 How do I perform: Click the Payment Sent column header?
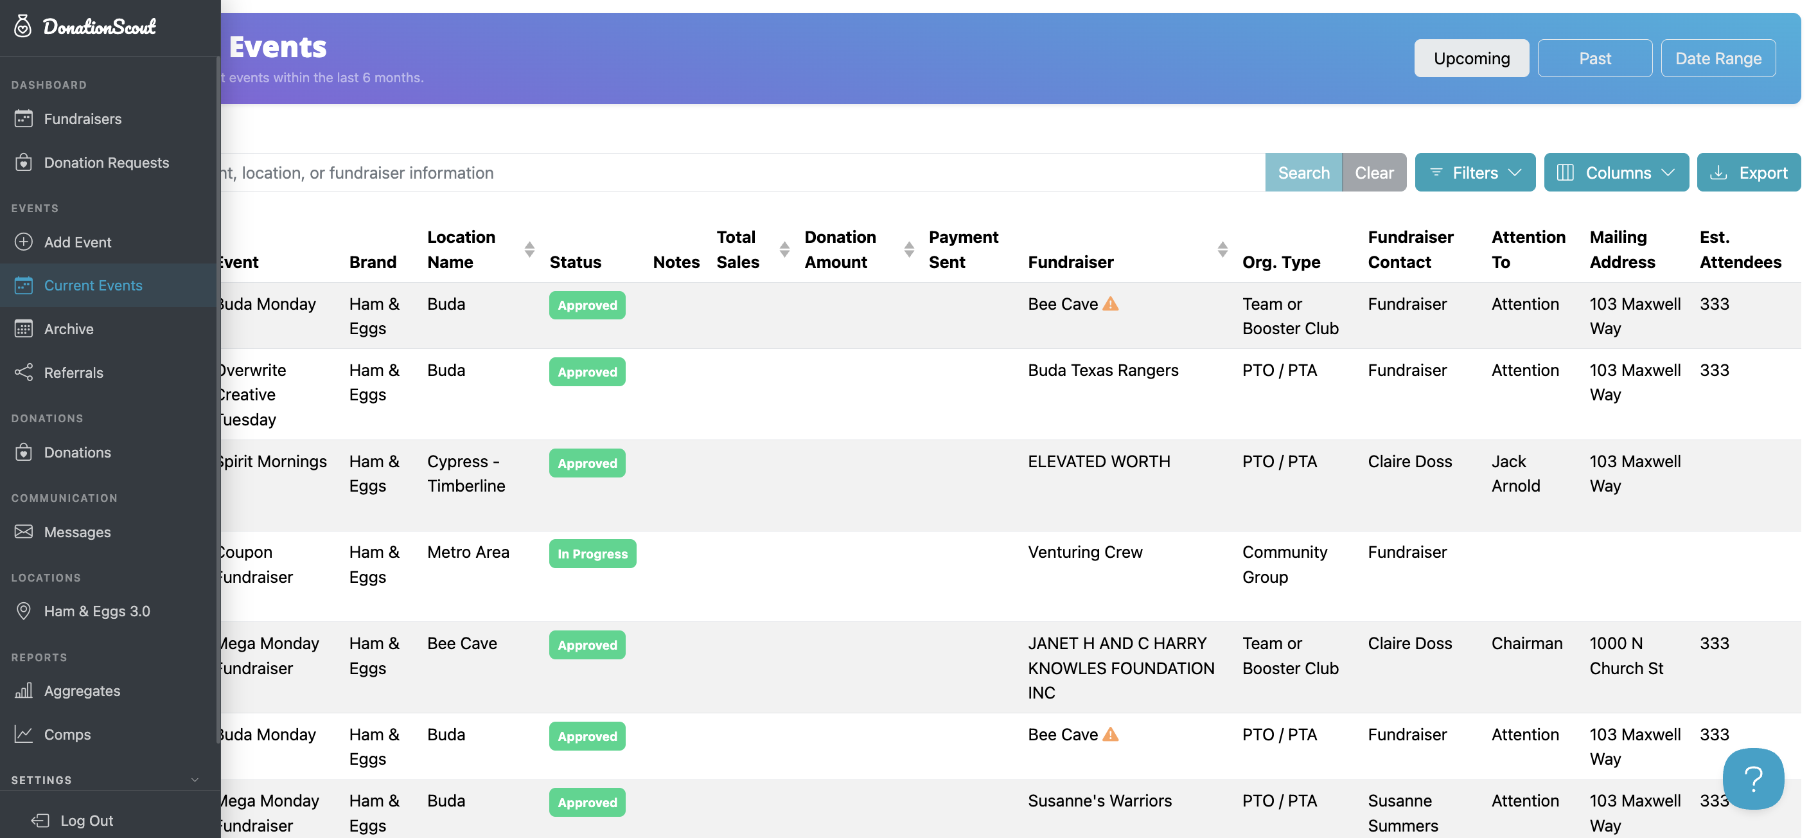pos(964,249)
